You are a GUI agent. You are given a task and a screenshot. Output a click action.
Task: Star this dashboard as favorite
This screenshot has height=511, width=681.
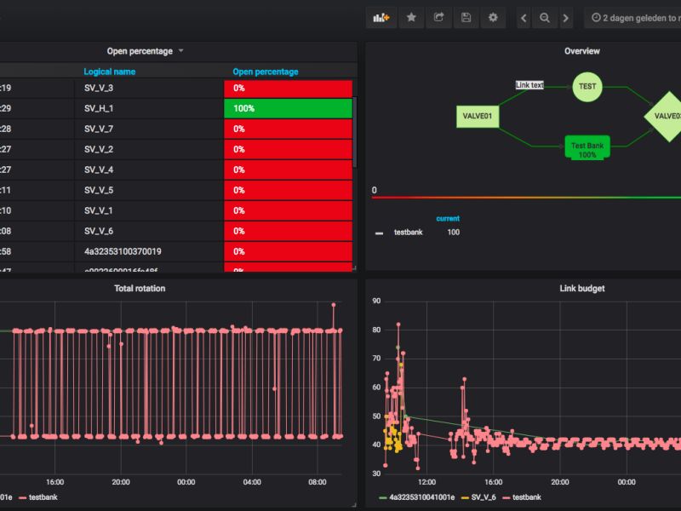pyautogui.click(x=411, y=17)
